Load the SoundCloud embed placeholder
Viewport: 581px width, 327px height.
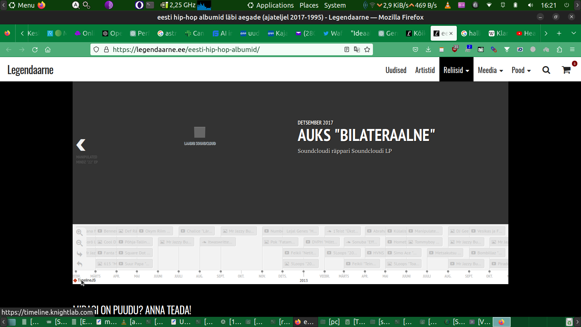[200, 135]
